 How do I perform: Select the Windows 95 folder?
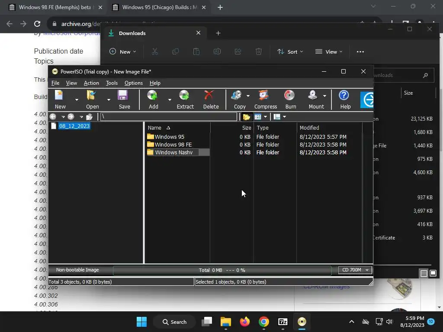(x=170, y=137)
